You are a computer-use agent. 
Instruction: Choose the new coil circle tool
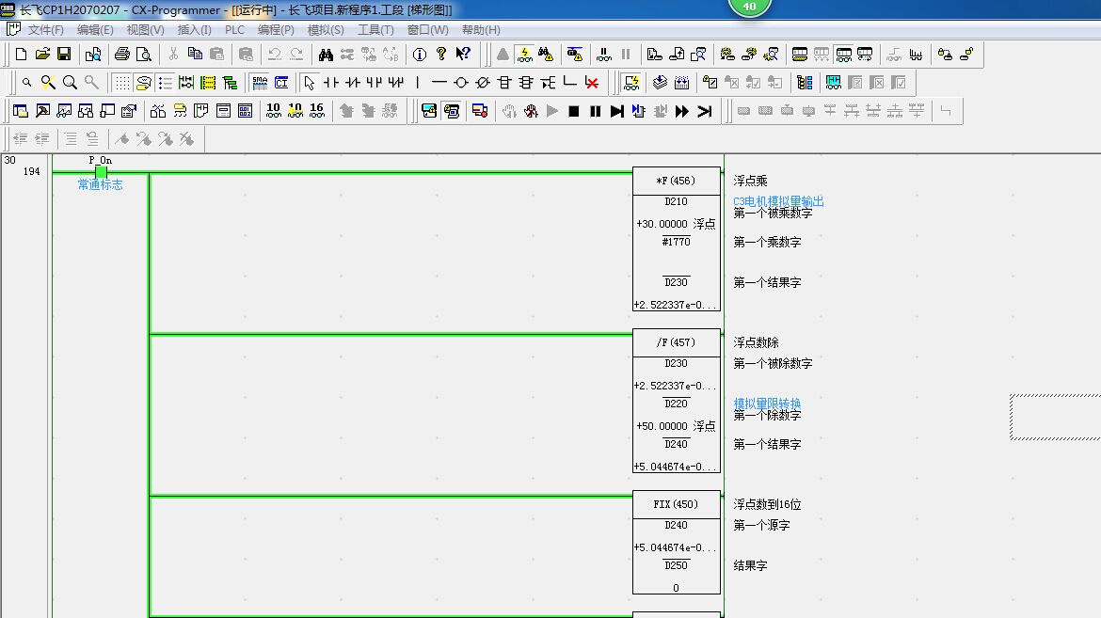(x=461, y=83)
